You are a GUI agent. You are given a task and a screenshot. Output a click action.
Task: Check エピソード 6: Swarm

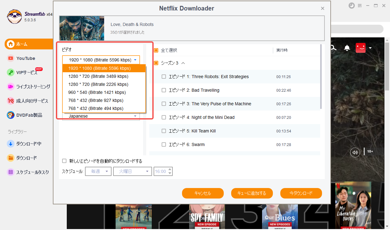(x=164, y=144)
